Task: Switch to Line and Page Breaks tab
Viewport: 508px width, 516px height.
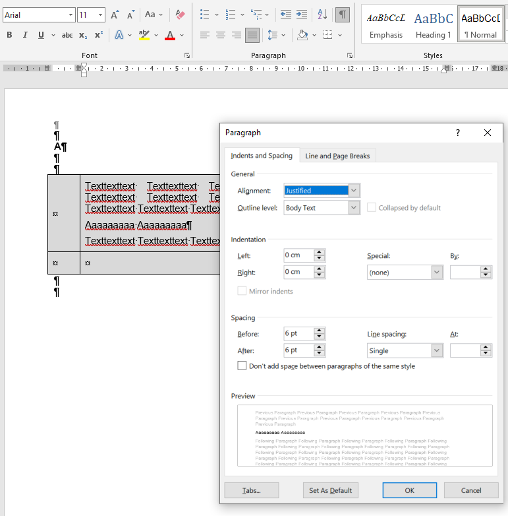Action: (337, 156)
